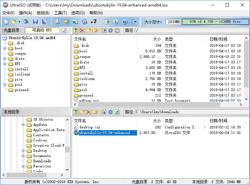Select casper folder in disc file list
This screenshot has width=250, height=185.
(x=85, y=57)
